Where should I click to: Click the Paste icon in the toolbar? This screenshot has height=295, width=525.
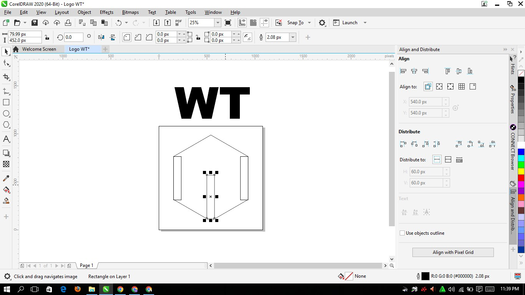[x=104, y=23]
